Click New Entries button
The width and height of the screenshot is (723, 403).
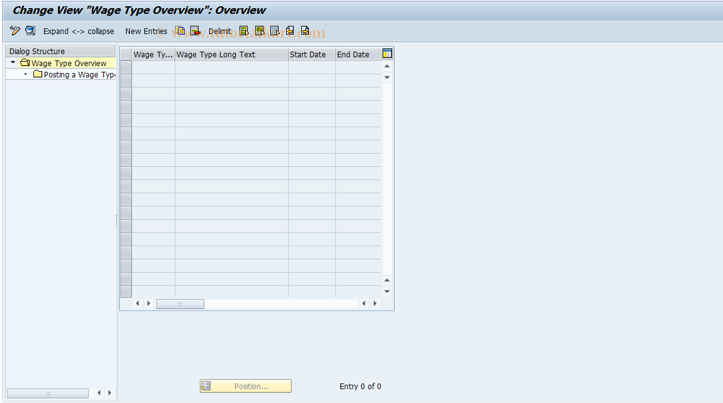[146, 31]
